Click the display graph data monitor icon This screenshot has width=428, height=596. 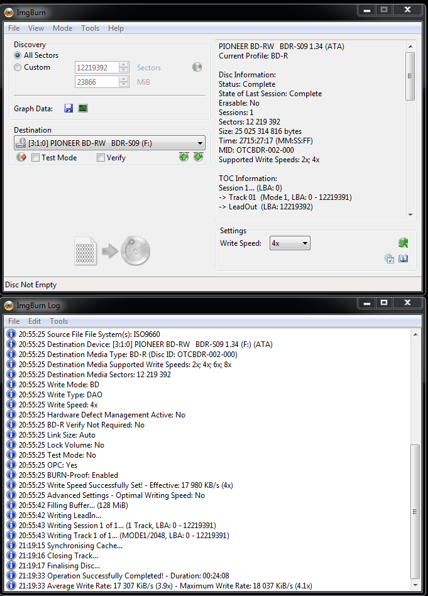(x=83, y=108)
